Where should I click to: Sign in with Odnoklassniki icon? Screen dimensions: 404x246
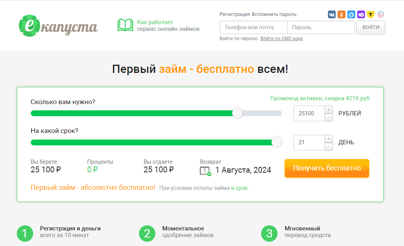click(x=342, y=14)
